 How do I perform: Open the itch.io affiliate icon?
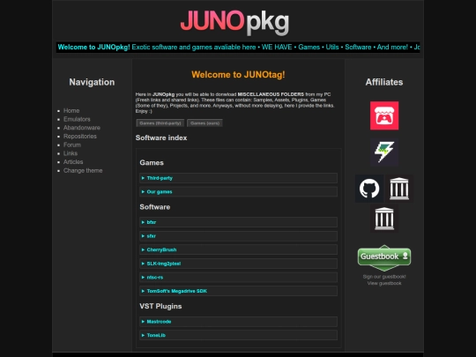click(384, 115)
